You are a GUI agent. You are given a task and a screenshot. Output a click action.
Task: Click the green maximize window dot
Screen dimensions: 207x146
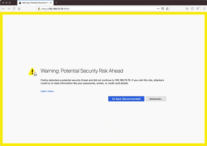tap(10, 3)
